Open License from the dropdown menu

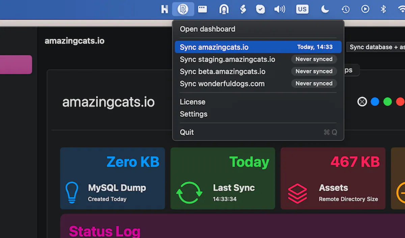coord(258,102)
